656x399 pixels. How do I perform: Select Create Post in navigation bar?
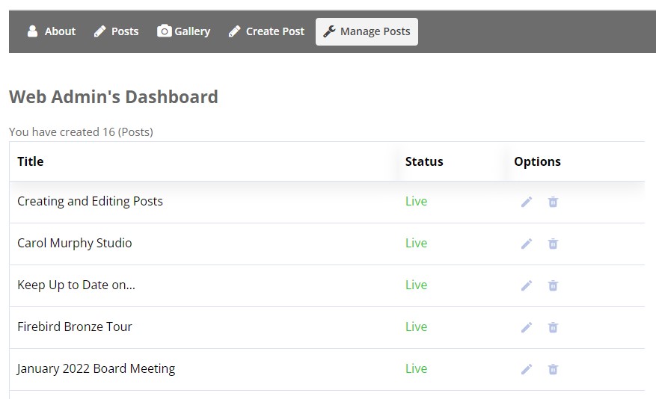(x=266, y=31)
